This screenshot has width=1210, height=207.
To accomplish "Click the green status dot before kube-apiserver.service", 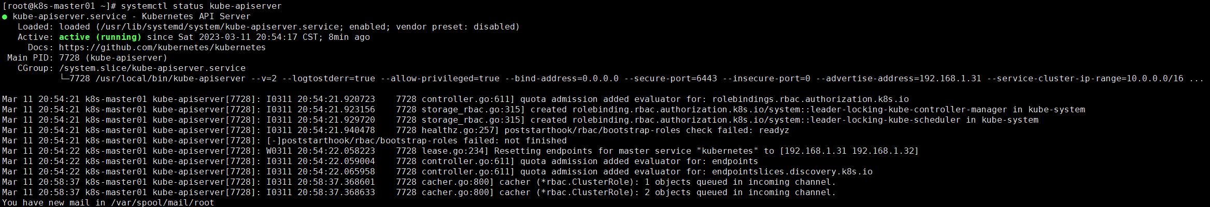I will pyautogui.click(x=5, y=17).
